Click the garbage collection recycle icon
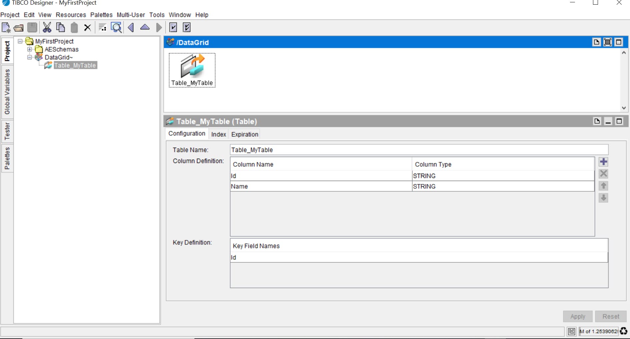 point(623,331)
